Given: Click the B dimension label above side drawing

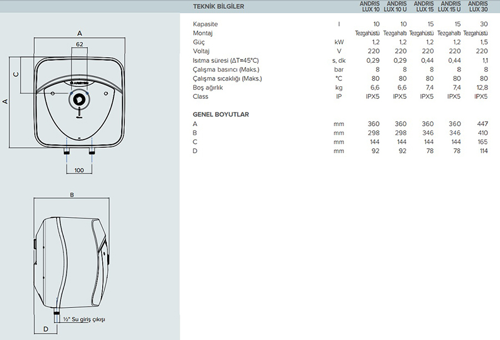Looking at the screenshot, I should [x=72, y=195].
